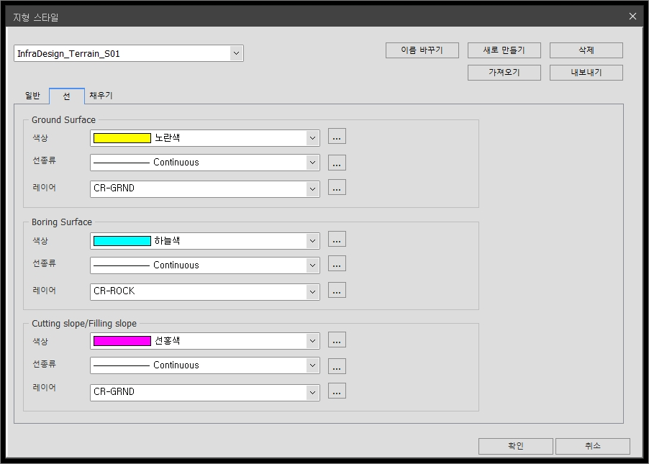Click the Ground Surface linetype ellipsis button
Image resolution: width=649 pixels, height=464 pixels.
337,163
